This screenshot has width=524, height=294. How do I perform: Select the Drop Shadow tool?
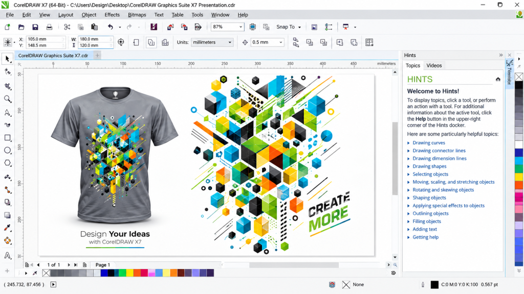tap(7, 202)
